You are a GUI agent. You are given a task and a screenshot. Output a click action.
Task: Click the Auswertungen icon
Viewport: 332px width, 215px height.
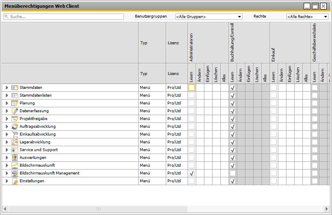tap(15, 158)
